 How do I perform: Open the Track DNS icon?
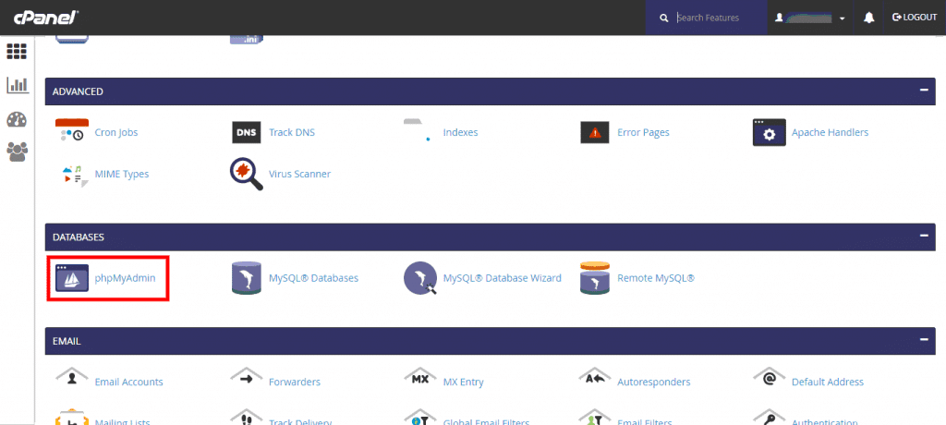(x=247, y=133)
